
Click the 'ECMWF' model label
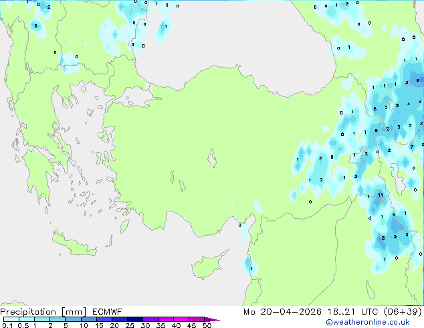click(x=108, y=312)
